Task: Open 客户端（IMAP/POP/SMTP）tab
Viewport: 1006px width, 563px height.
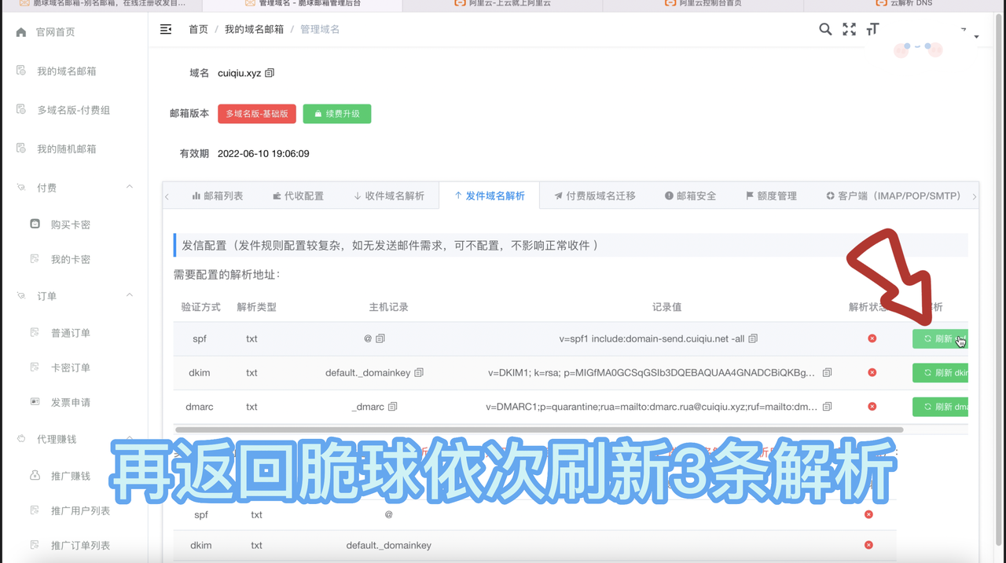Action: pyautogui.click(x=894, y=196)
